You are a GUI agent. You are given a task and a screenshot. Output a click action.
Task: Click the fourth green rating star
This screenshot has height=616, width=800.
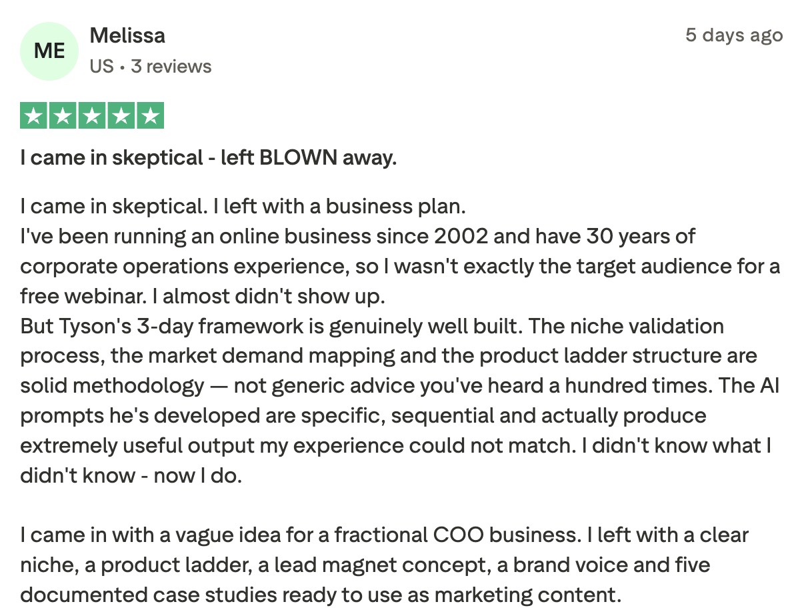tap(122, 116)
